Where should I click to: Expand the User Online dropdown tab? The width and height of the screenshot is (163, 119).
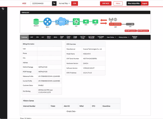[x=111, y=37]
